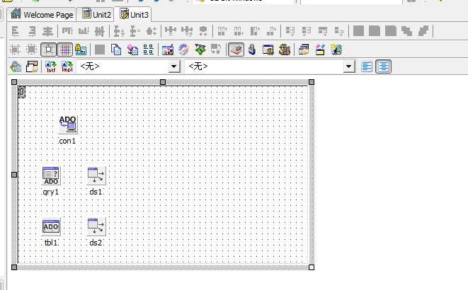Click the align left edges icon
Viewport: 468px width, 290px height.
pyautogui.click(x=15, y=31)
